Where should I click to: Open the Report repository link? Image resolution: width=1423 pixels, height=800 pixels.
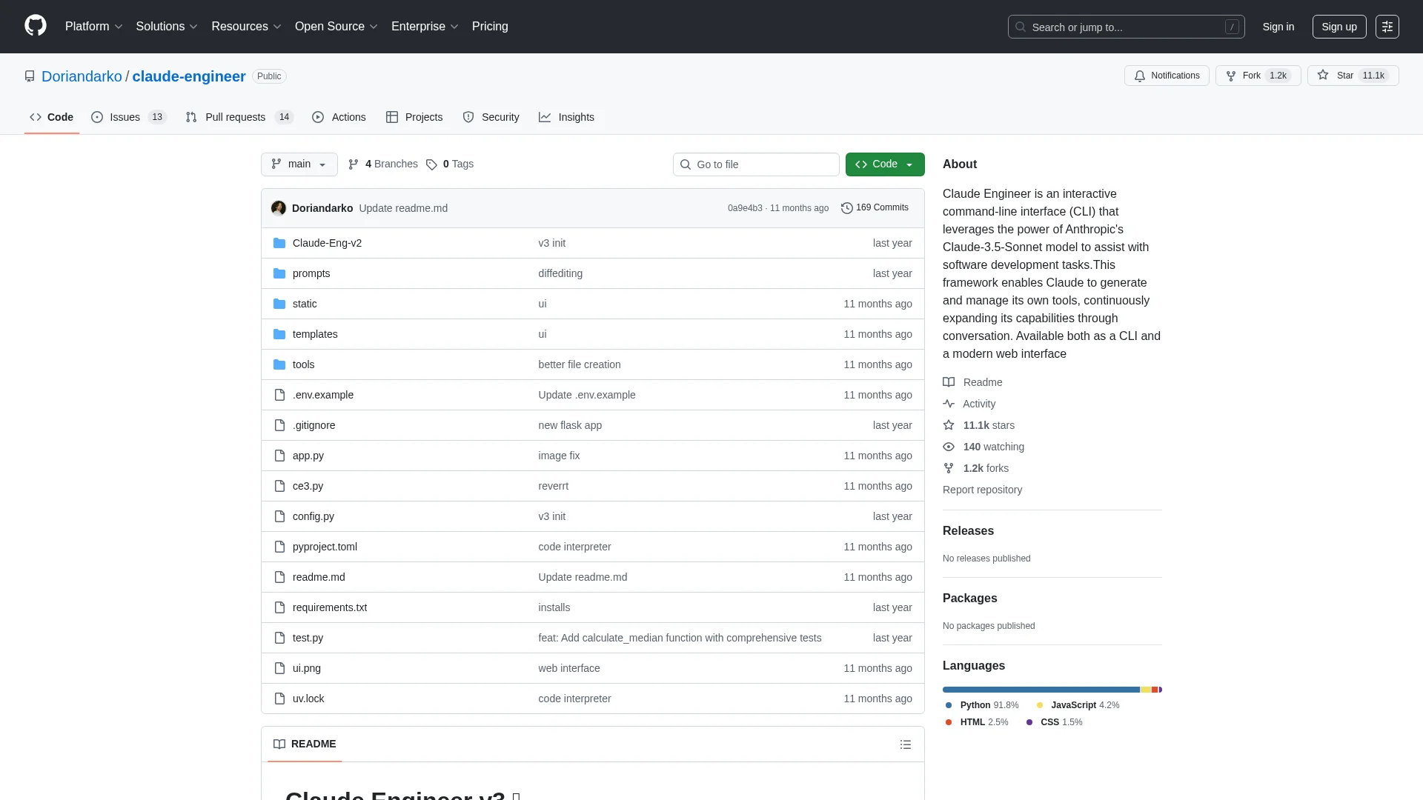[x=982, y=490]
